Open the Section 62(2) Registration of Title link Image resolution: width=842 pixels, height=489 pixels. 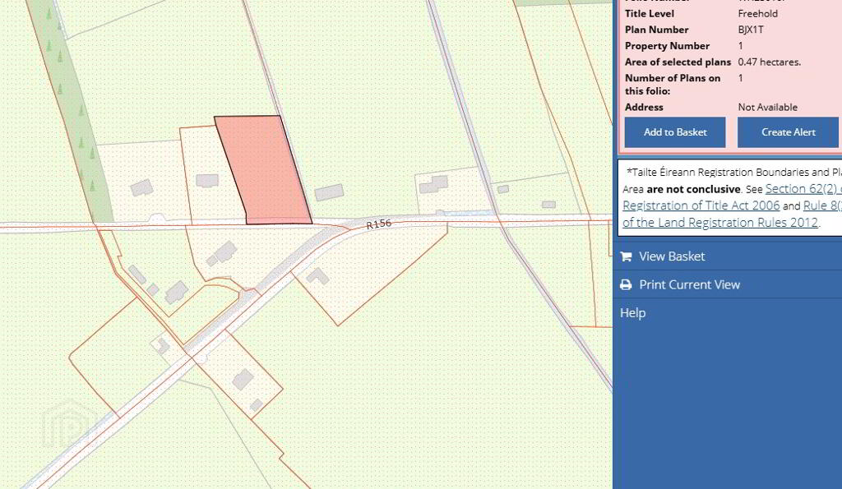(x=803, y=189)
